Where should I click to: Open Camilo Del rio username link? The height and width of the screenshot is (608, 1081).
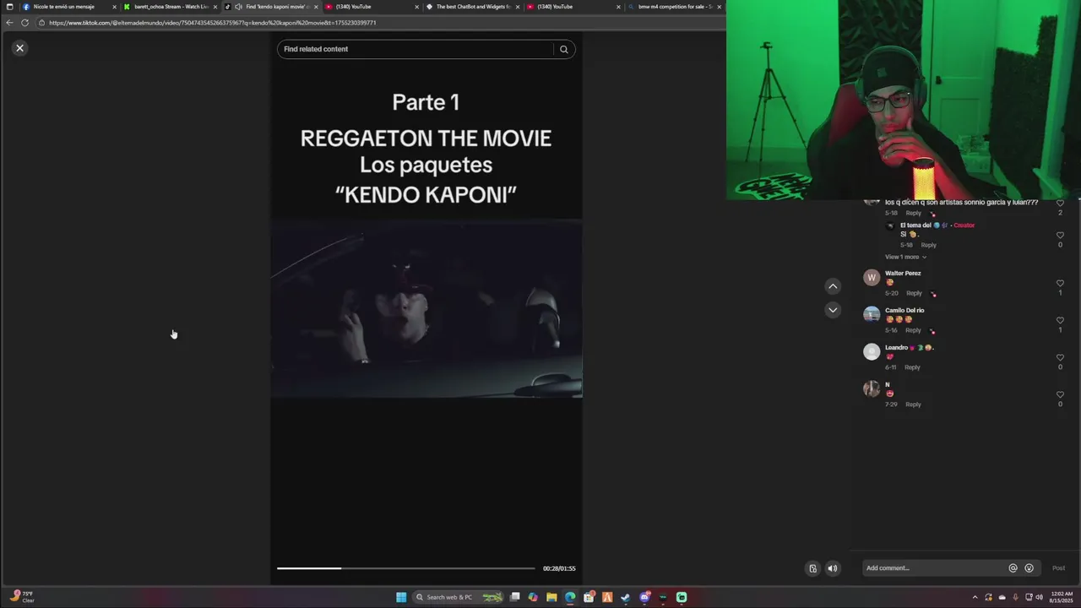[x=904, y=311]
